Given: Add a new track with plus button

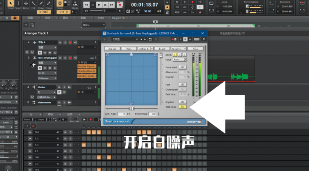Looking at the screenshot, I should click(26, 25).
